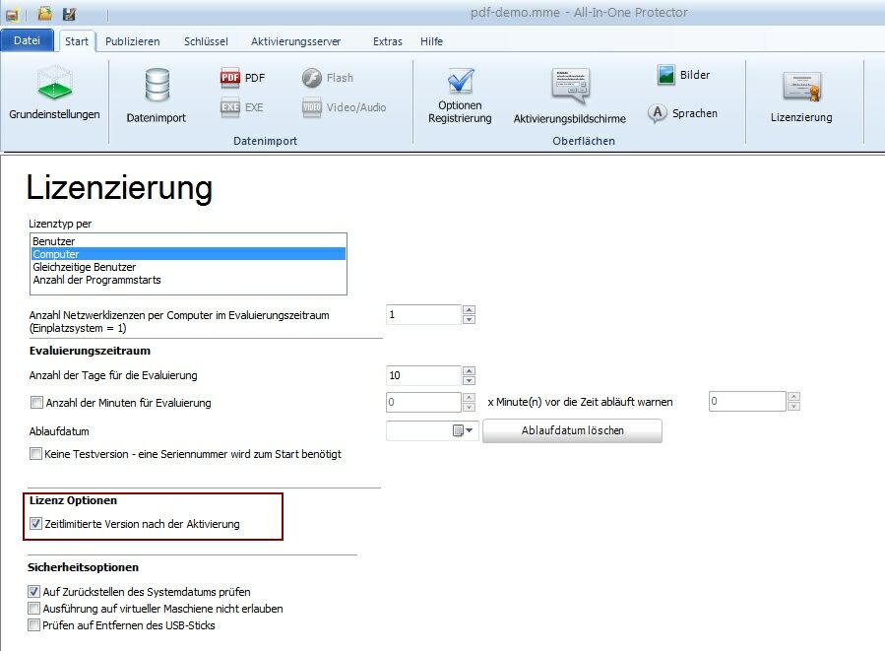Choose the Flash import icon
The image size is (885, 651).
pos(311,78)
